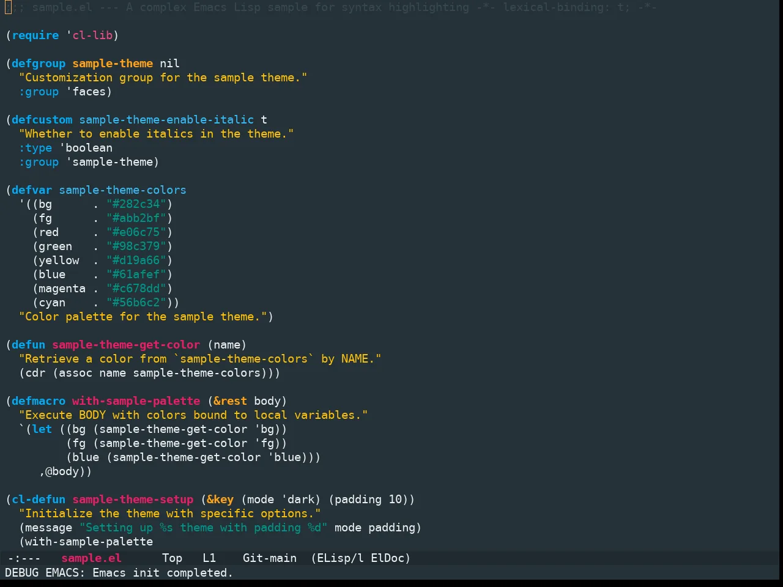This screenshot has width=783, height=587.
Task: Click the 'yellow' key in the color alist
Action: click(59, 260)
